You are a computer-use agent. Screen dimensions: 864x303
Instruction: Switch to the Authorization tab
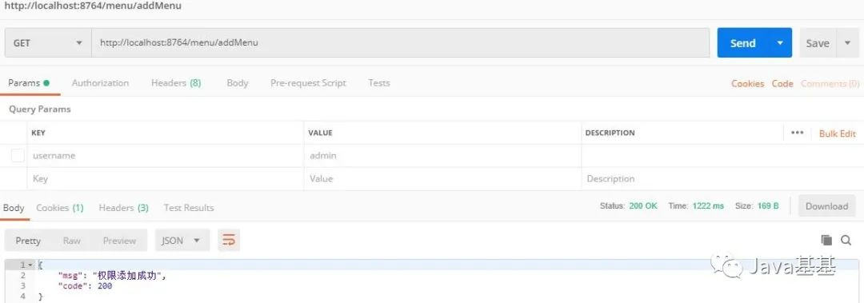pos(100,83)
